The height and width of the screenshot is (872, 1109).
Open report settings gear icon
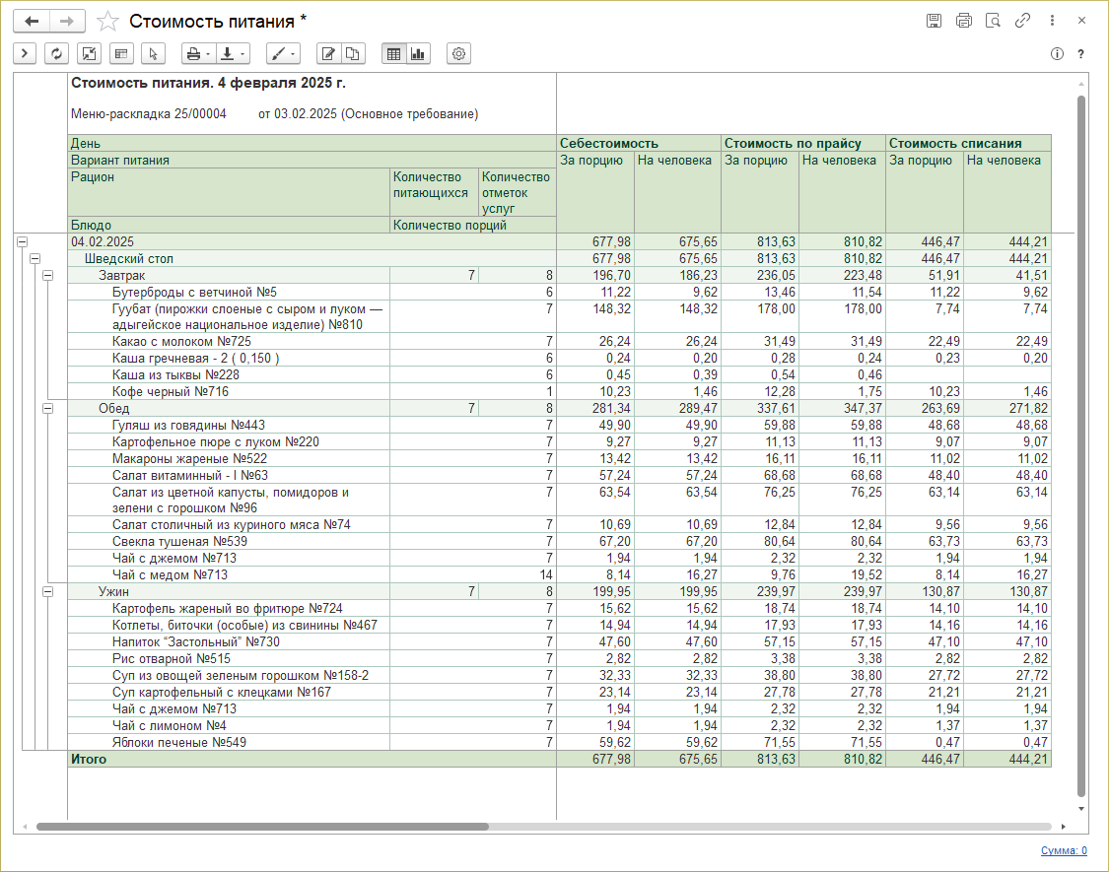(x=458, y=54)
